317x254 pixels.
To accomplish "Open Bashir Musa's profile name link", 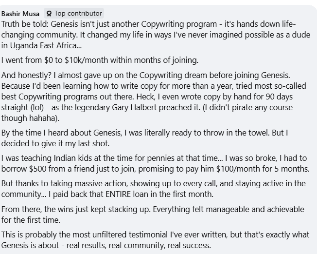I will click(20, 14).
